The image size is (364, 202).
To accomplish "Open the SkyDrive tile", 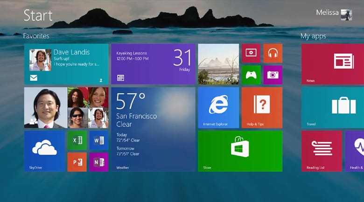I will pyautogui.click(x=44, y=151).
